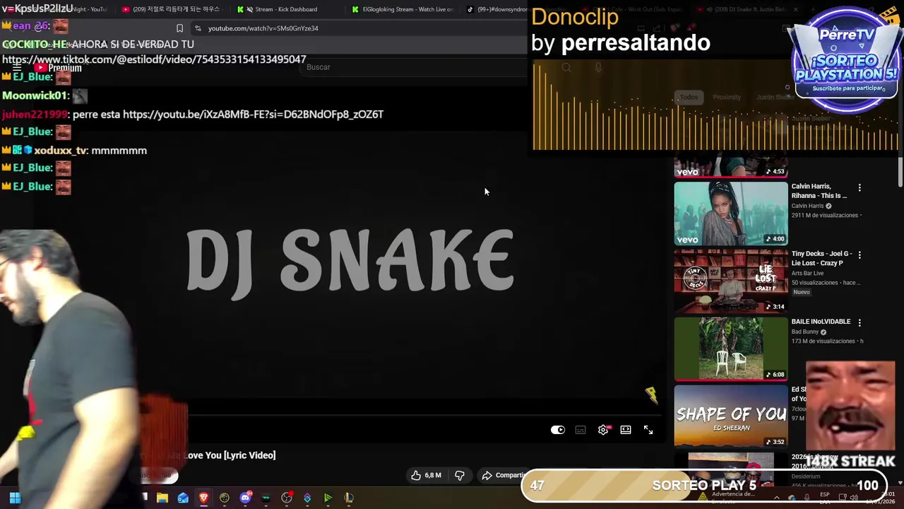
Task: Open the tiktok.com link in chat
Action: 154,59
